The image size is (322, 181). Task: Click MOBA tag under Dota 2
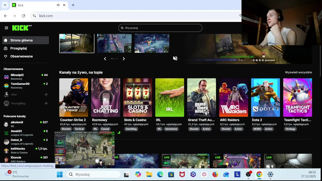[x=257, y=129]
